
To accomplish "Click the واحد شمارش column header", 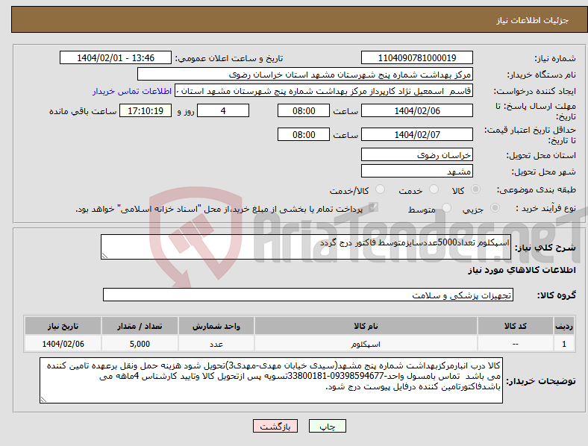I will tap(216, 326).
